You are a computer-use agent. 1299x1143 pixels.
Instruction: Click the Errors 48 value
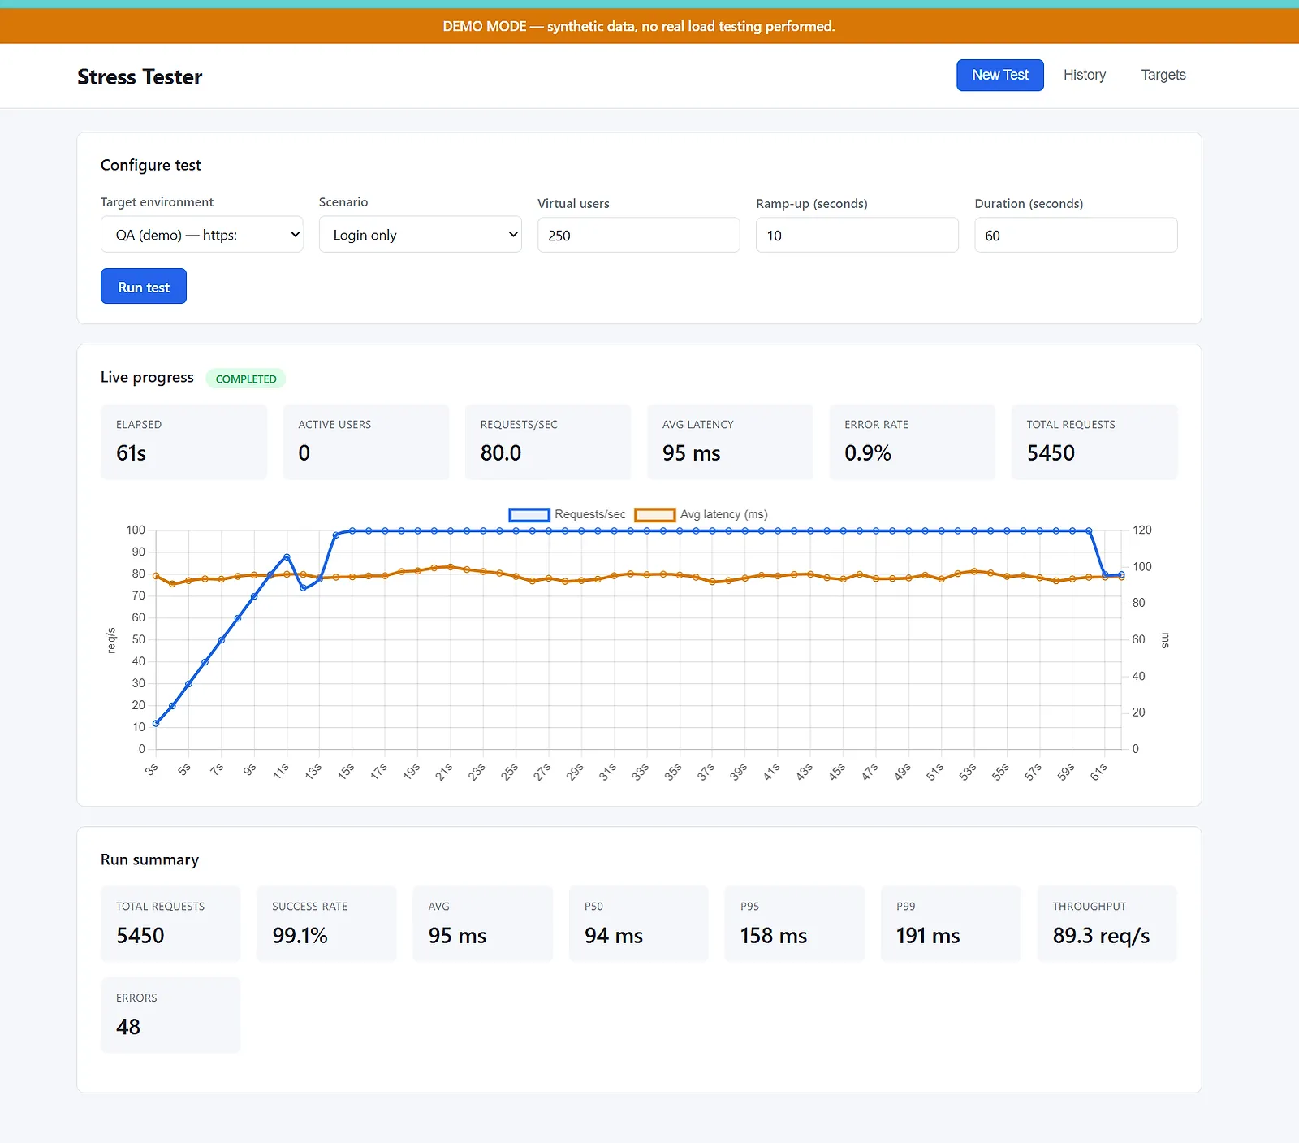click(128, 1027)
